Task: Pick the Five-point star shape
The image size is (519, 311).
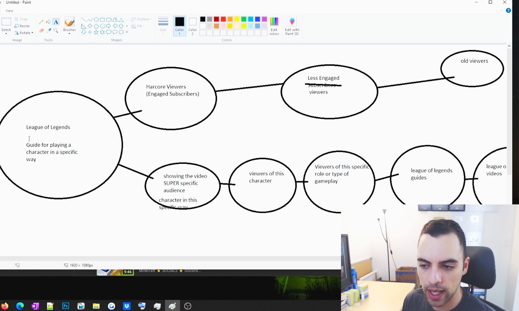Action: [96, 32]
